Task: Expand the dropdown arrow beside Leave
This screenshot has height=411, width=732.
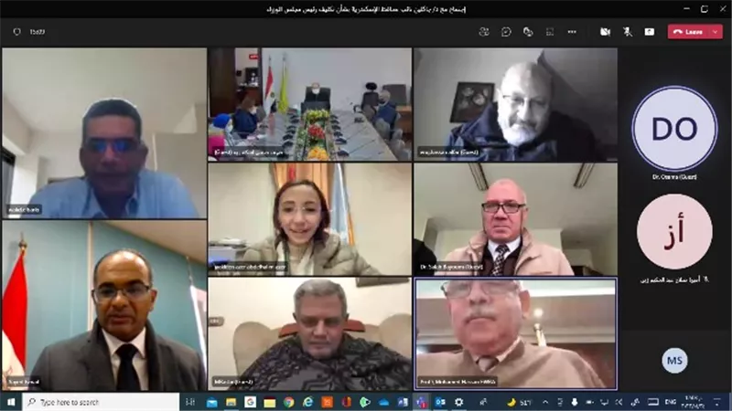Action: (x=716, y=32)
